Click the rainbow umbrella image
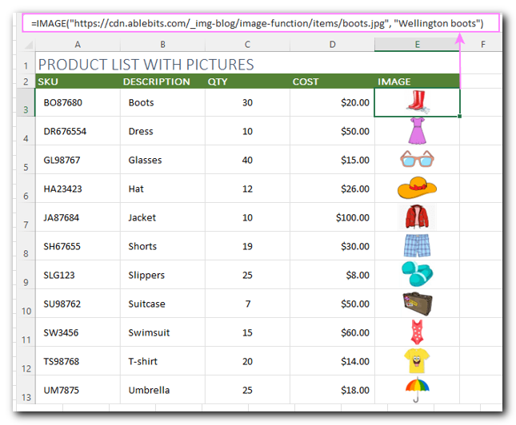Image resolution: width=516 pixels, height=425 pixels. [417, 390]
